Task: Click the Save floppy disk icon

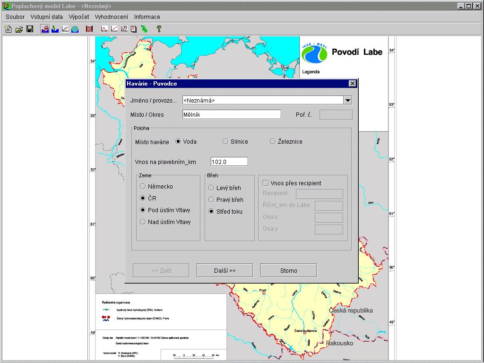Action: pos(30,29)
